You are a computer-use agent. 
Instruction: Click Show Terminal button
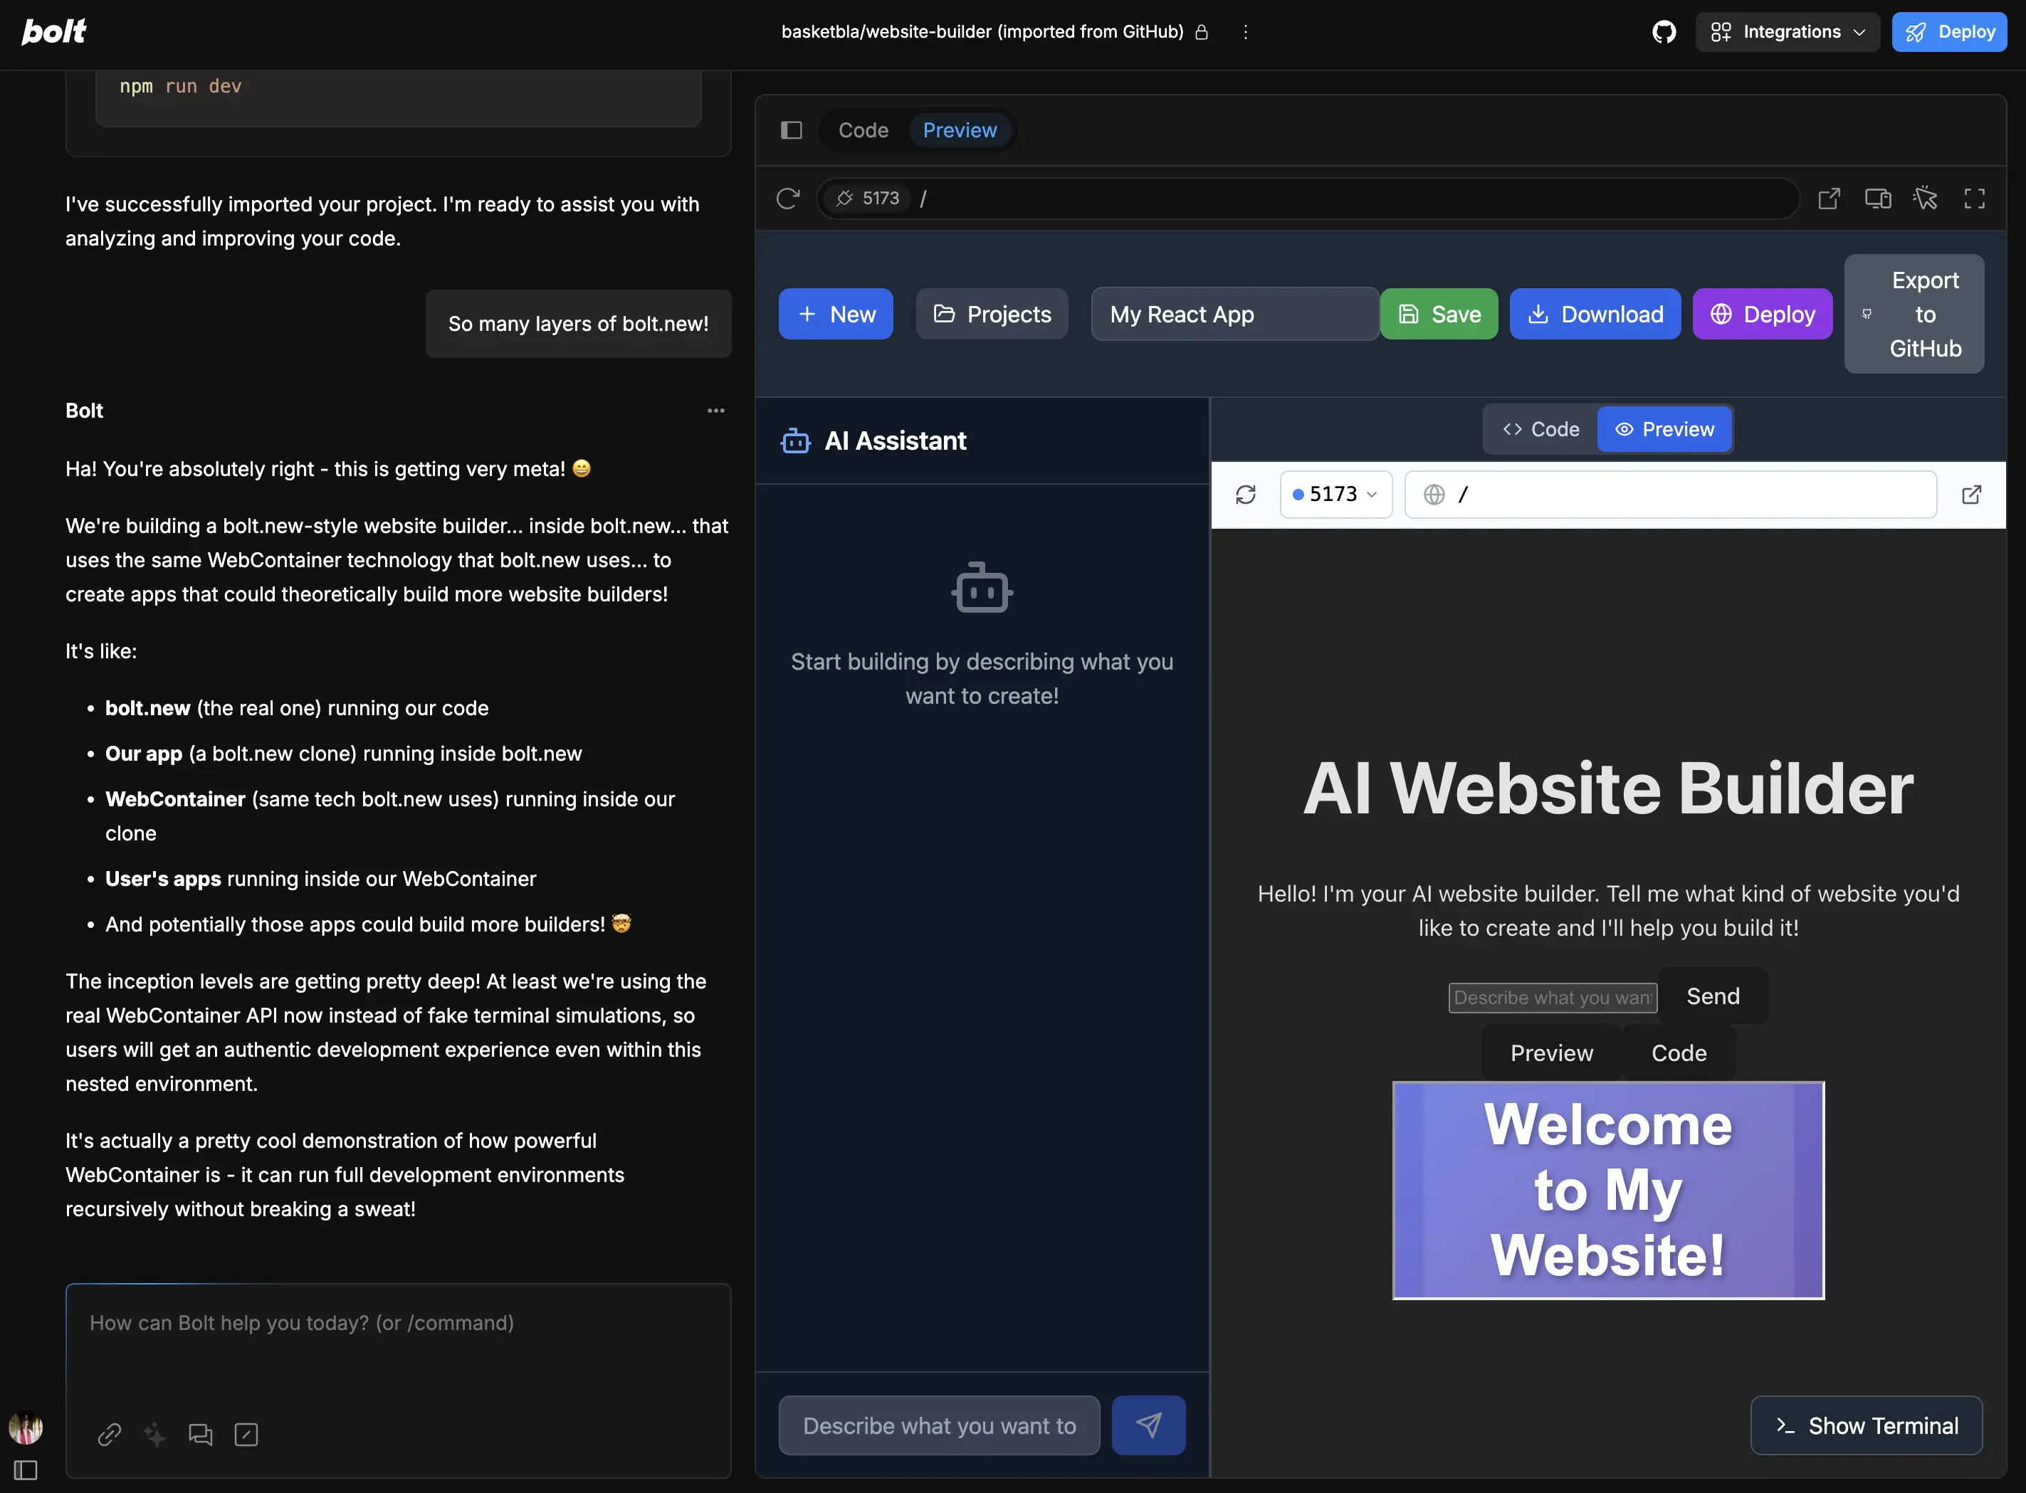coord(1866,1425)
